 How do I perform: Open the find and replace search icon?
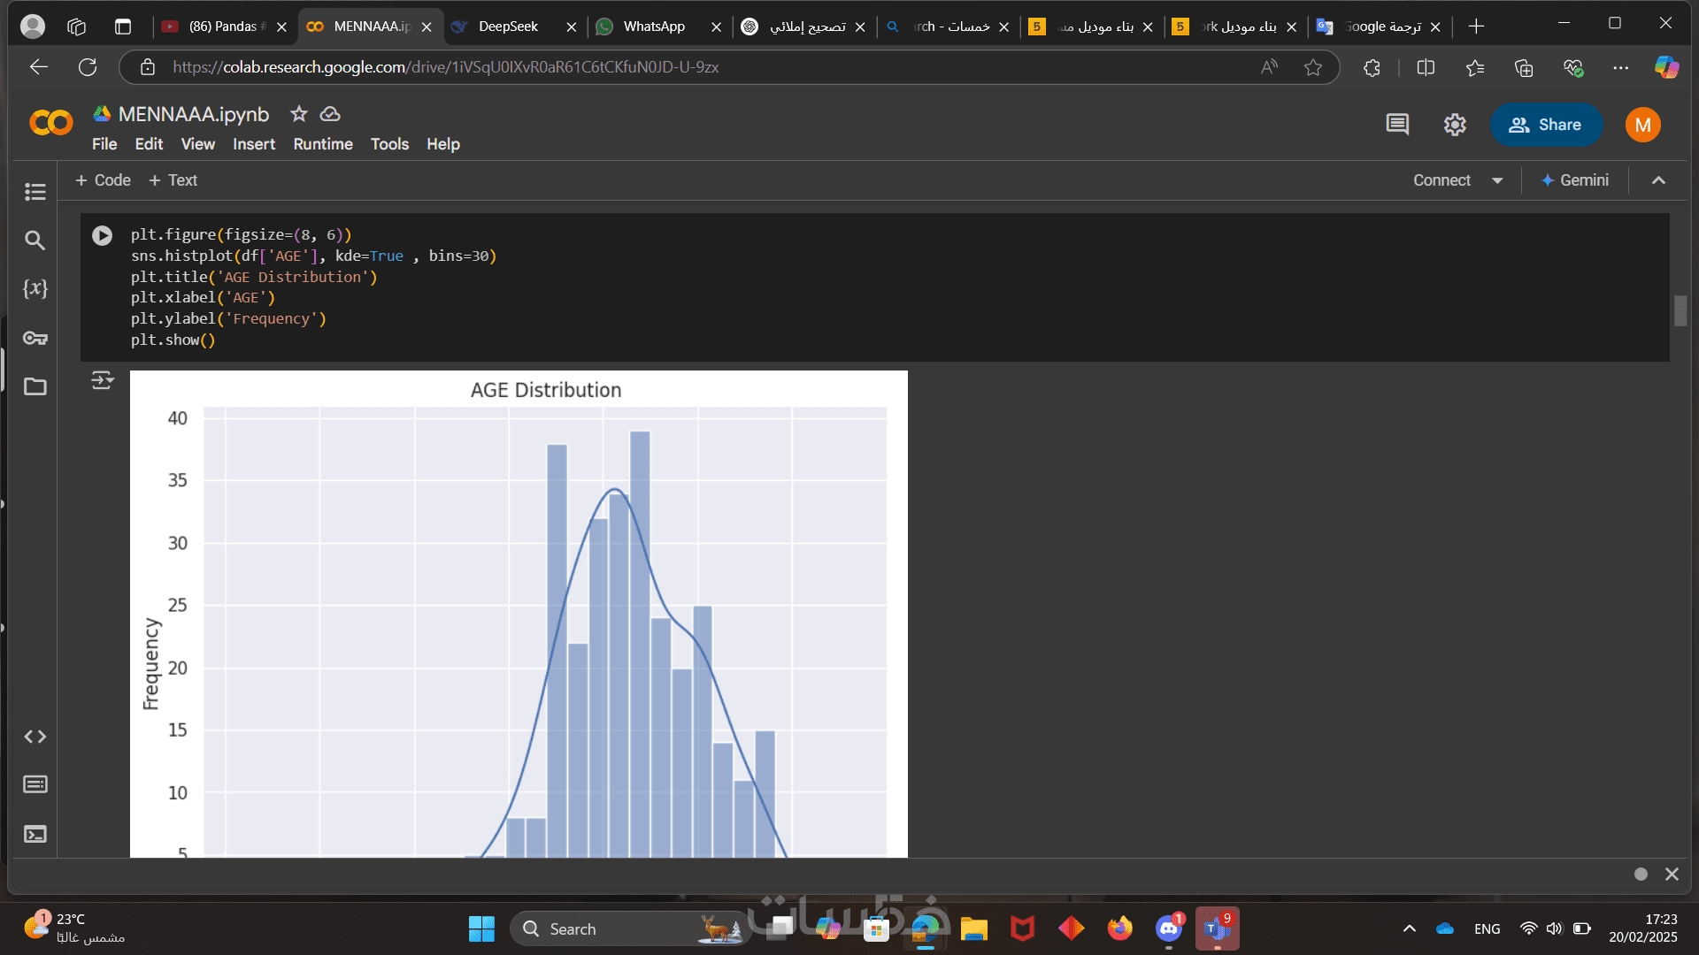(35, 241)
